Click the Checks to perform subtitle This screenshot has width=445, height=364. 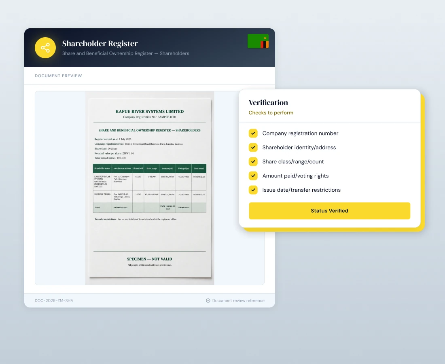pyautogui.click(x=271, y=112)
